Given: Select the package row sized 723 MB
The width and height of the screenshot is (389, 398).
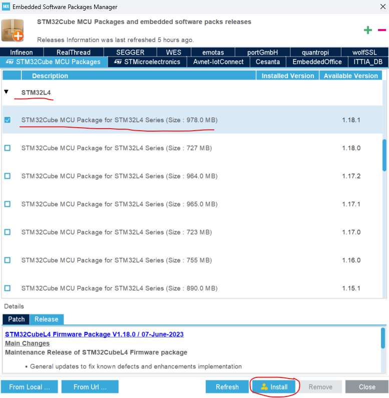Looking at the screenshot, I should click(192, 232).
